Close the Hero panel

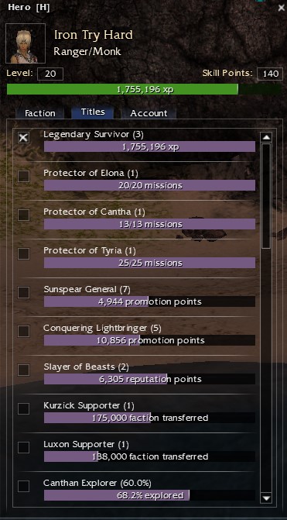(x=281, y=8)
